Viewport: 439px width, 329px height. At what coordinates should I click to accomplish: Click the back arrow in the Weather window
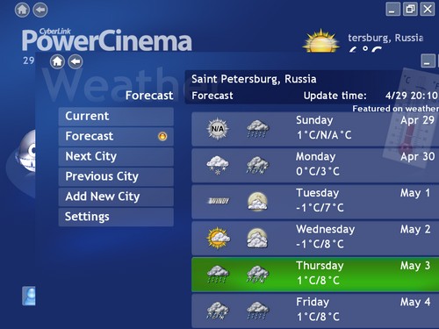[76, 61]
